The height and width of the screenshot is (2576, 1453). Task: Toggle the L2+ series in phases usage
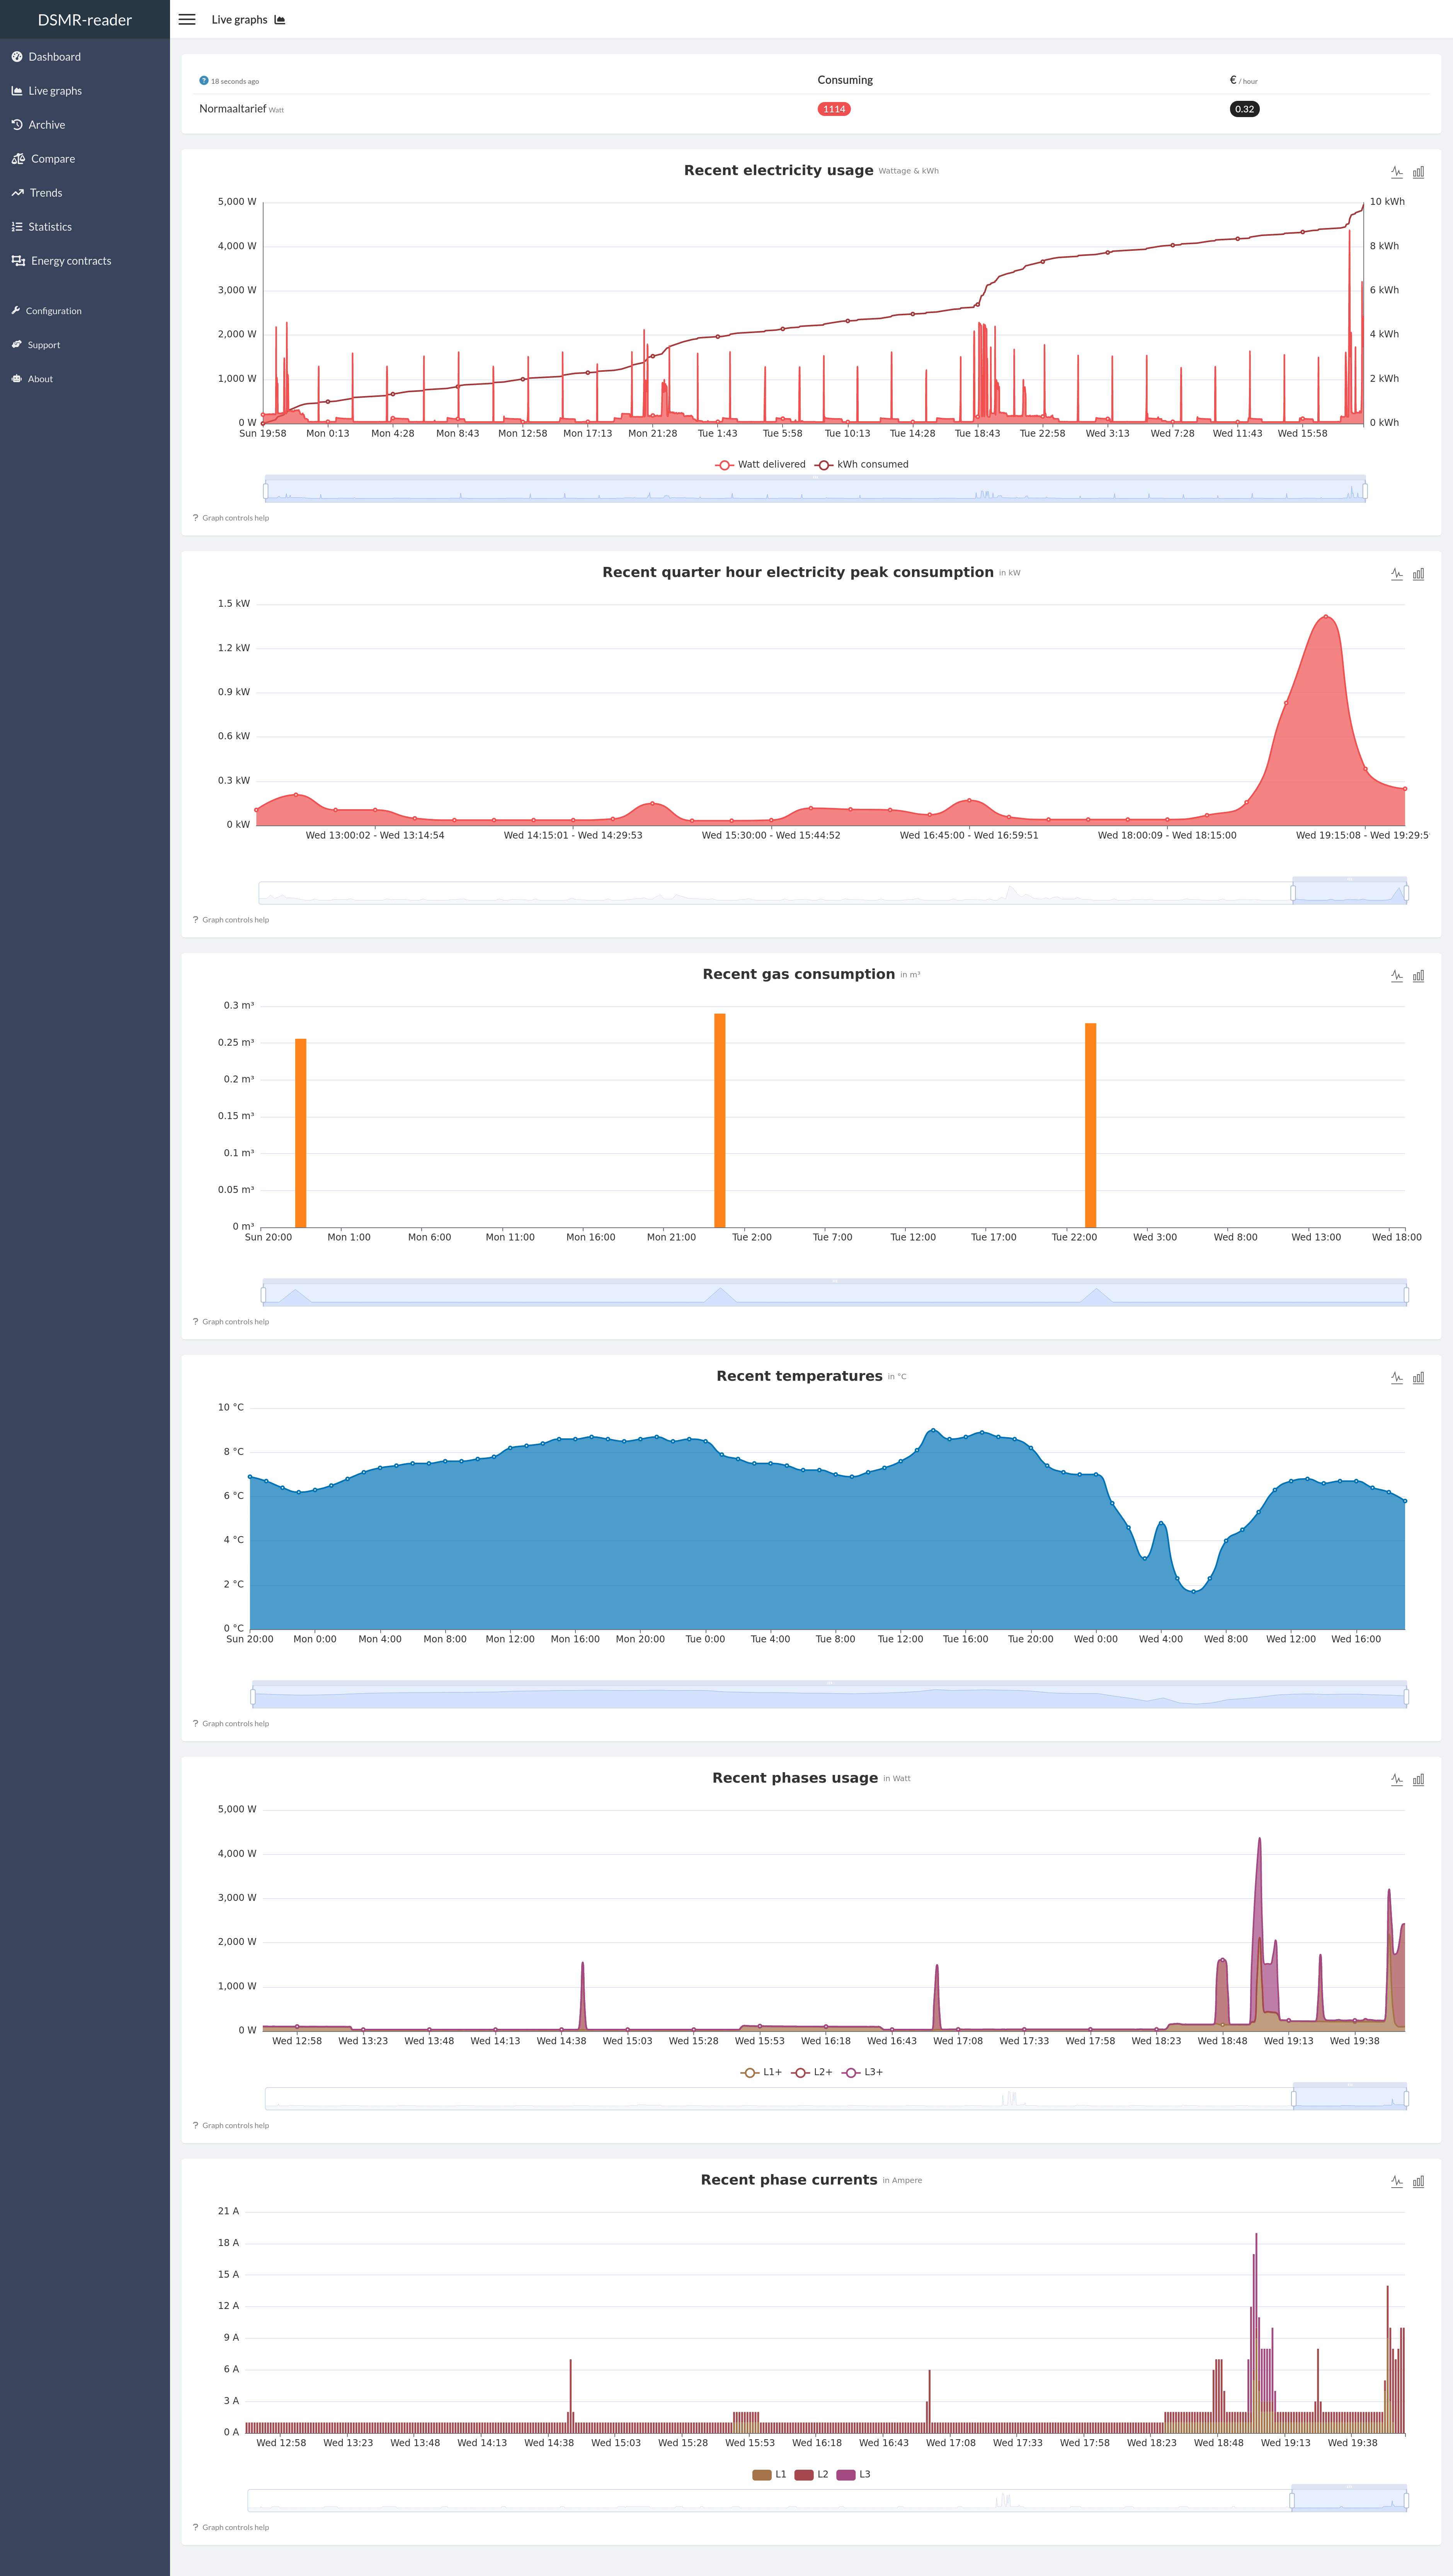pyautogui.click(x=811, y=2072)
